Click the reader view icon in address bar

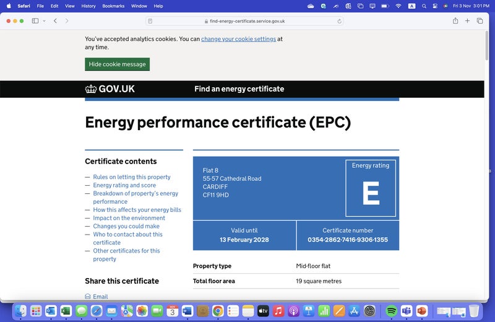pos(150,21)
